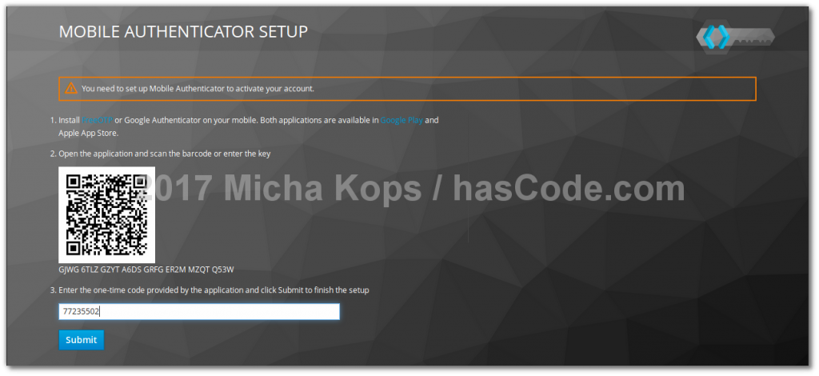Click the QR code barcode image
Viewport: 819px width, 376px height.
(x=107, y=214)
